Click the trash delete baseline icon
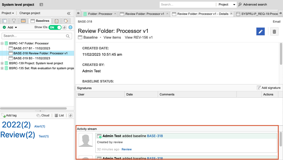This screenshot has height=160, width=283. [x=274, y=32]
